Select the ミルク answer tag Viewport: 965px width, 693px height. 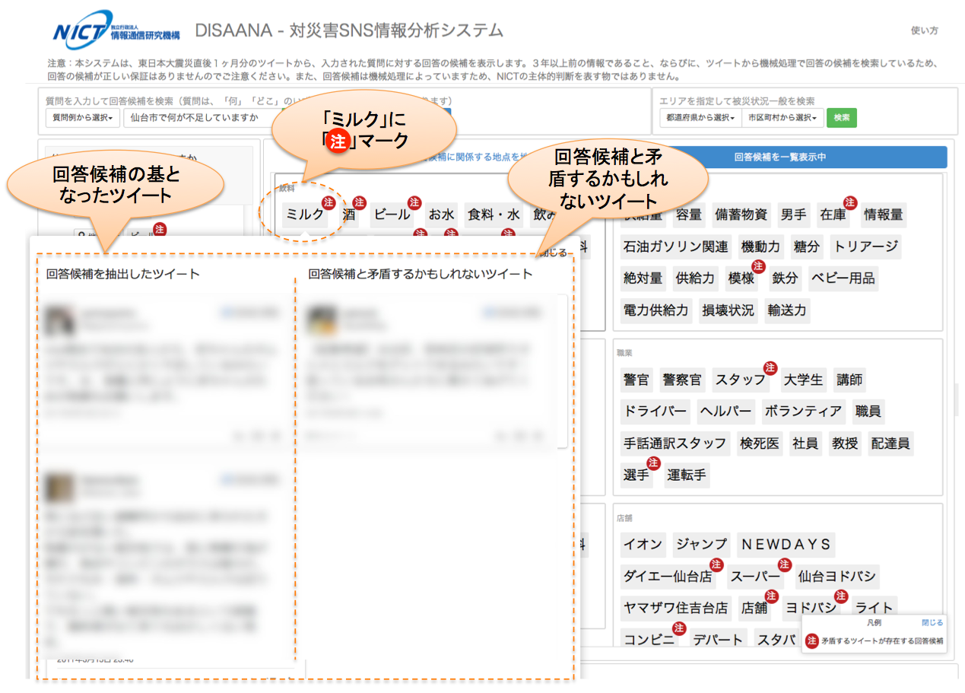click(x=305, y=215)
